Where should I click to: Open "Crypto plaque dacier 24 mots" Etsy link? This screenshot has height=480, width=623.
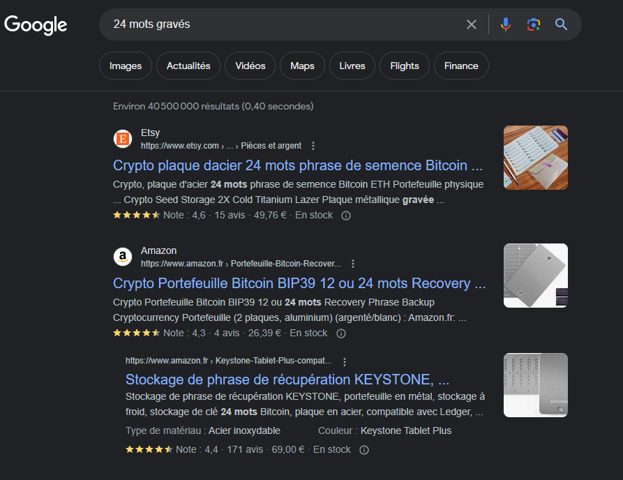click(x=298, y=166)
